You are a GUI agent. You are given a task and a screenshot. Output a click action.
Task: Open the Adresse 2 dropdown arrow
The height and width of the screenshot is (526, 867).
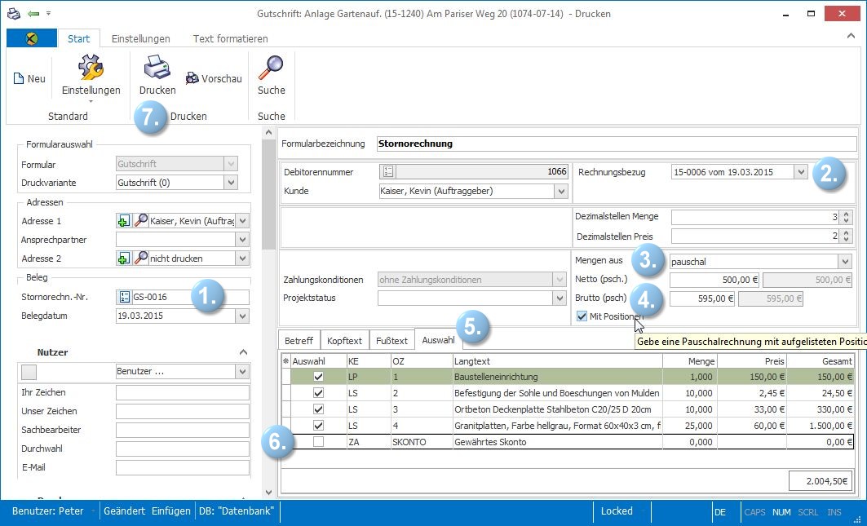point(242,259)
